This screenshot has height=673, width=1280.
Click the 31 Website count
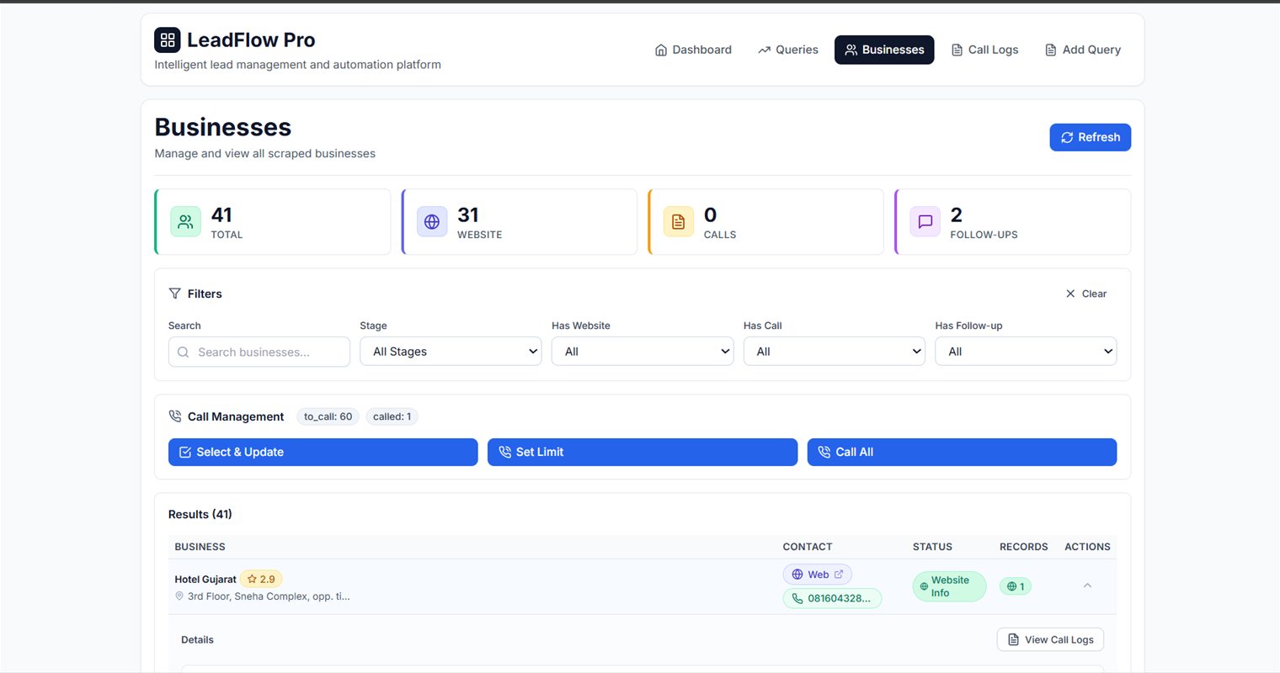coord(468,215)
